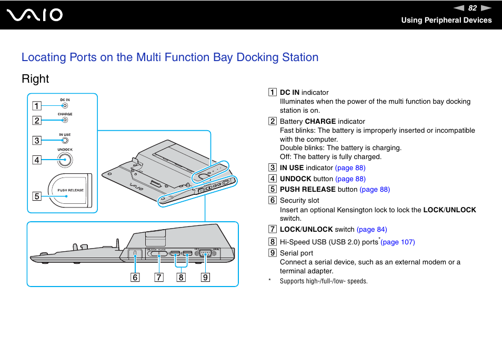Open UNDOCK button page 88 link
The image size is (502, 355).
click(x=350, y=179)
